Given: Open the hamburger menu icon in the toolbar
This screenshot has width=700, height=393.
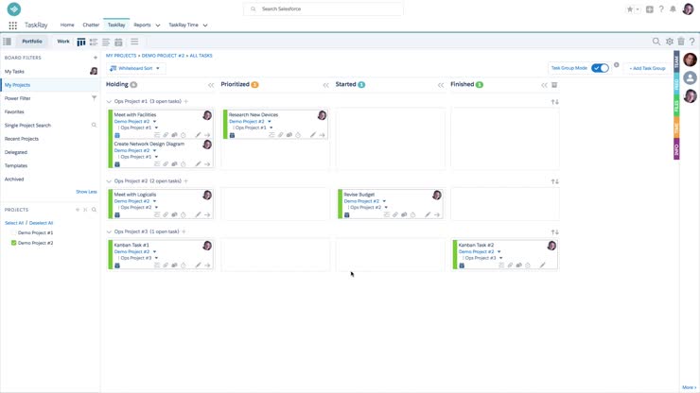Looking at the screenshot, I should (134, 42).
